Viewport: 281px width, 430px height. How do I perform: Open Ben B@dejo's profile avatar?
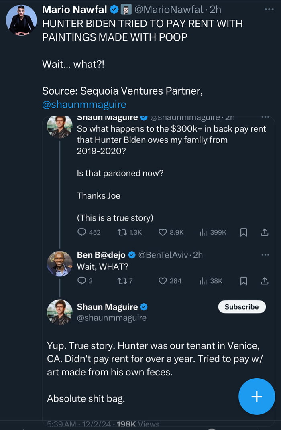tap(60, 264)
